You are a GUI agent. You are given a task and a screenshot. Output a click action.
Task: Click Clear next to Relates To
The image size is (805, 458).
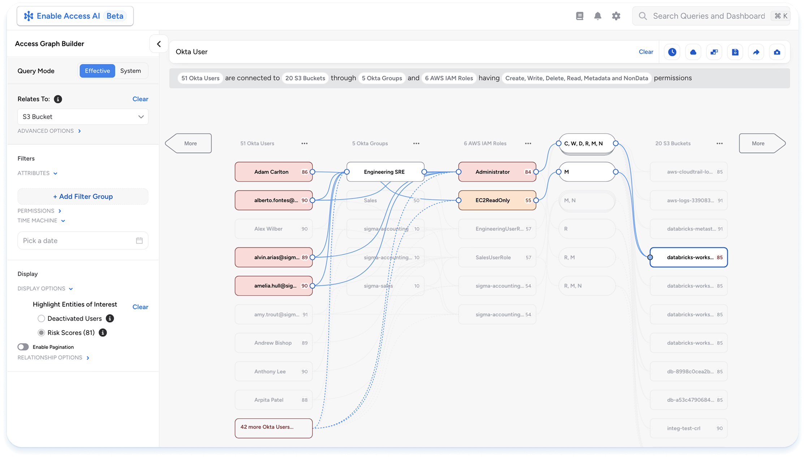(140, 99)
